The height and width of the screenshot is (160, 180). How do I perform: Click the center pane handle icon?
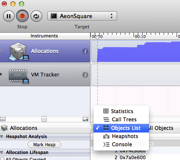pyautogui.click(x=44, y=119)
